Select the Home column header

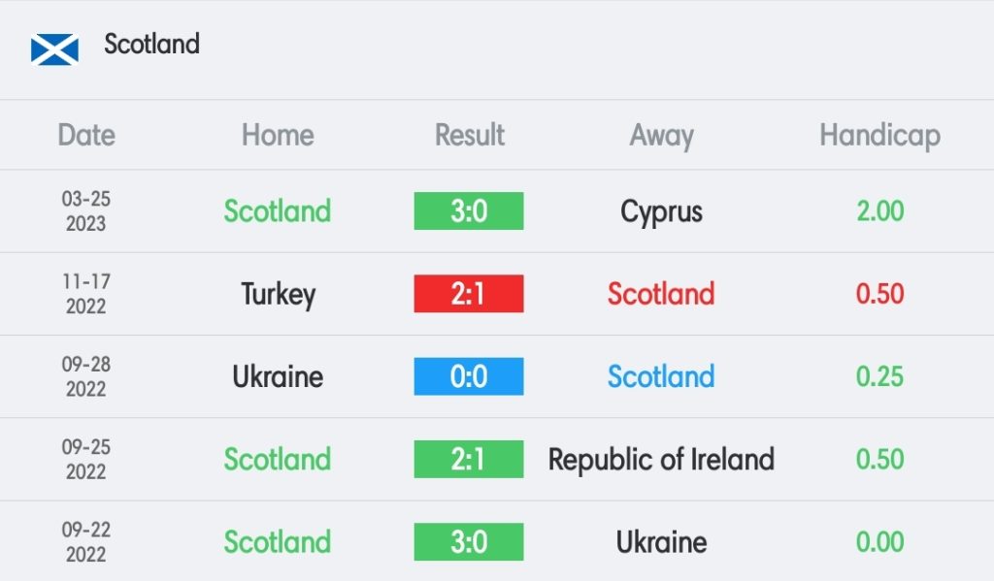[x=278, y=135]
